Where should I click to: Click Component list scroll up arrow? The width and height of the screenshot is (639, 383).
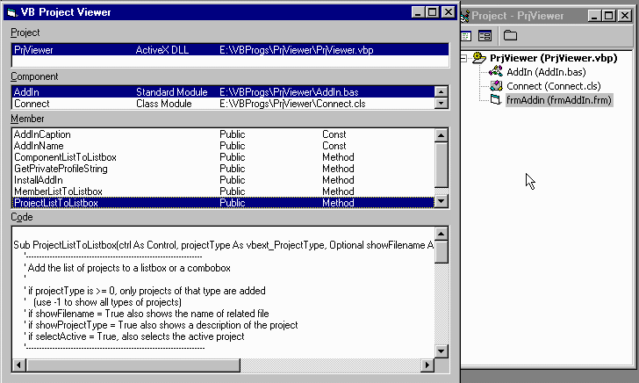pos(441,91)
